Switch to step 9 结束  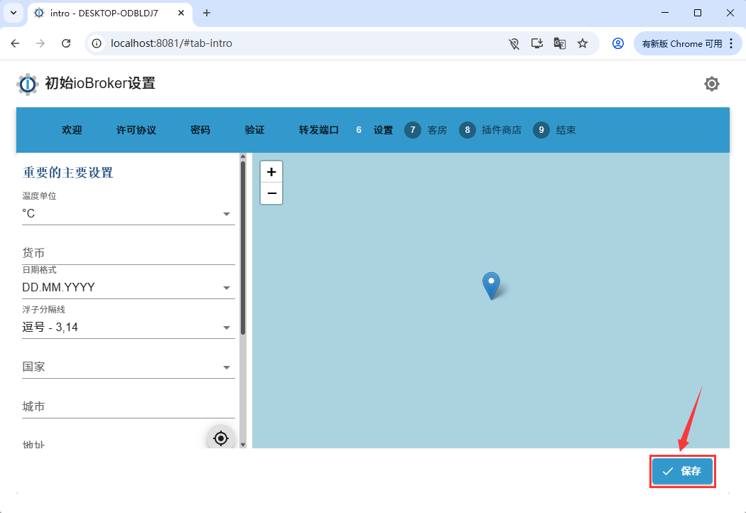(x=556, y=130)
